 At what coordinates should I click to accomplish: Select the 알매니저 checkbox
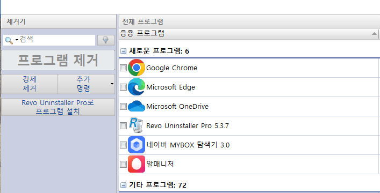point(124,164)
